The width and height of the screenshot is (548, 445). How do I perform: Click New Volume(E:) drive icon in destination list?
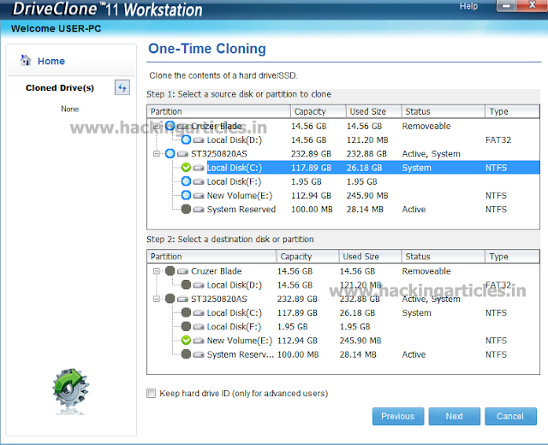coord(199,341)
